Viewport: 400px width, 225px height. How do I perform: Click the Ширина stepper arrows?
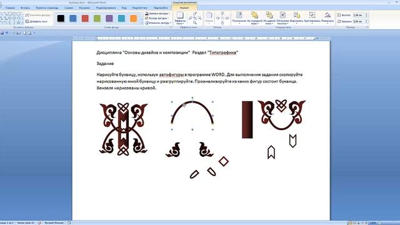(x=367, y=21)
